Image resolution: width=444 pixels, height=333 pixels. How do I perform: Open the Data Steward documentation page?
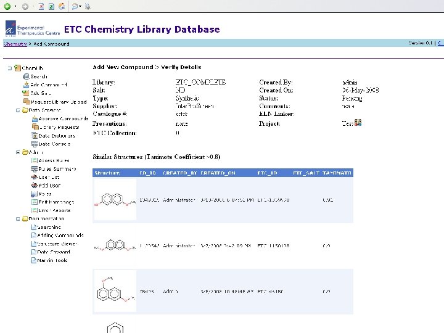pos(54,252)
